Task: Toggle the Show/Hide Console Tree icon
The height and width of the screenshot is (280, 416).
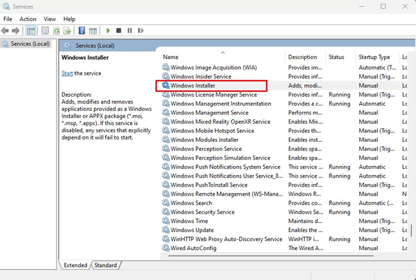Action: [31, 30]
